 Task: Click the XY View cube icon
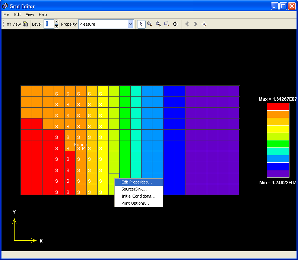pos(25,24)
